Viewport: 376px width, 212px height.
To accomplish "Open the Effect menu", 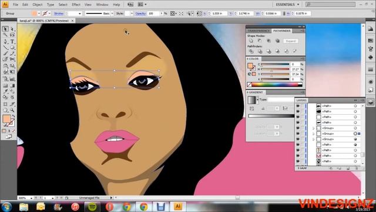I will tap(76, 5).
